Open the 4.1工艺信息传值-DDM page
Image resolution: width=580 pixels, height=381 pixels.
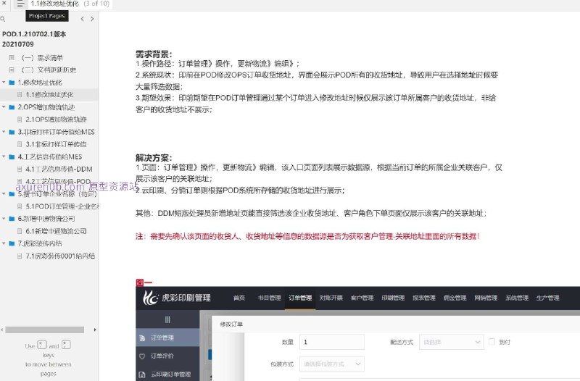tap(59, 169)
